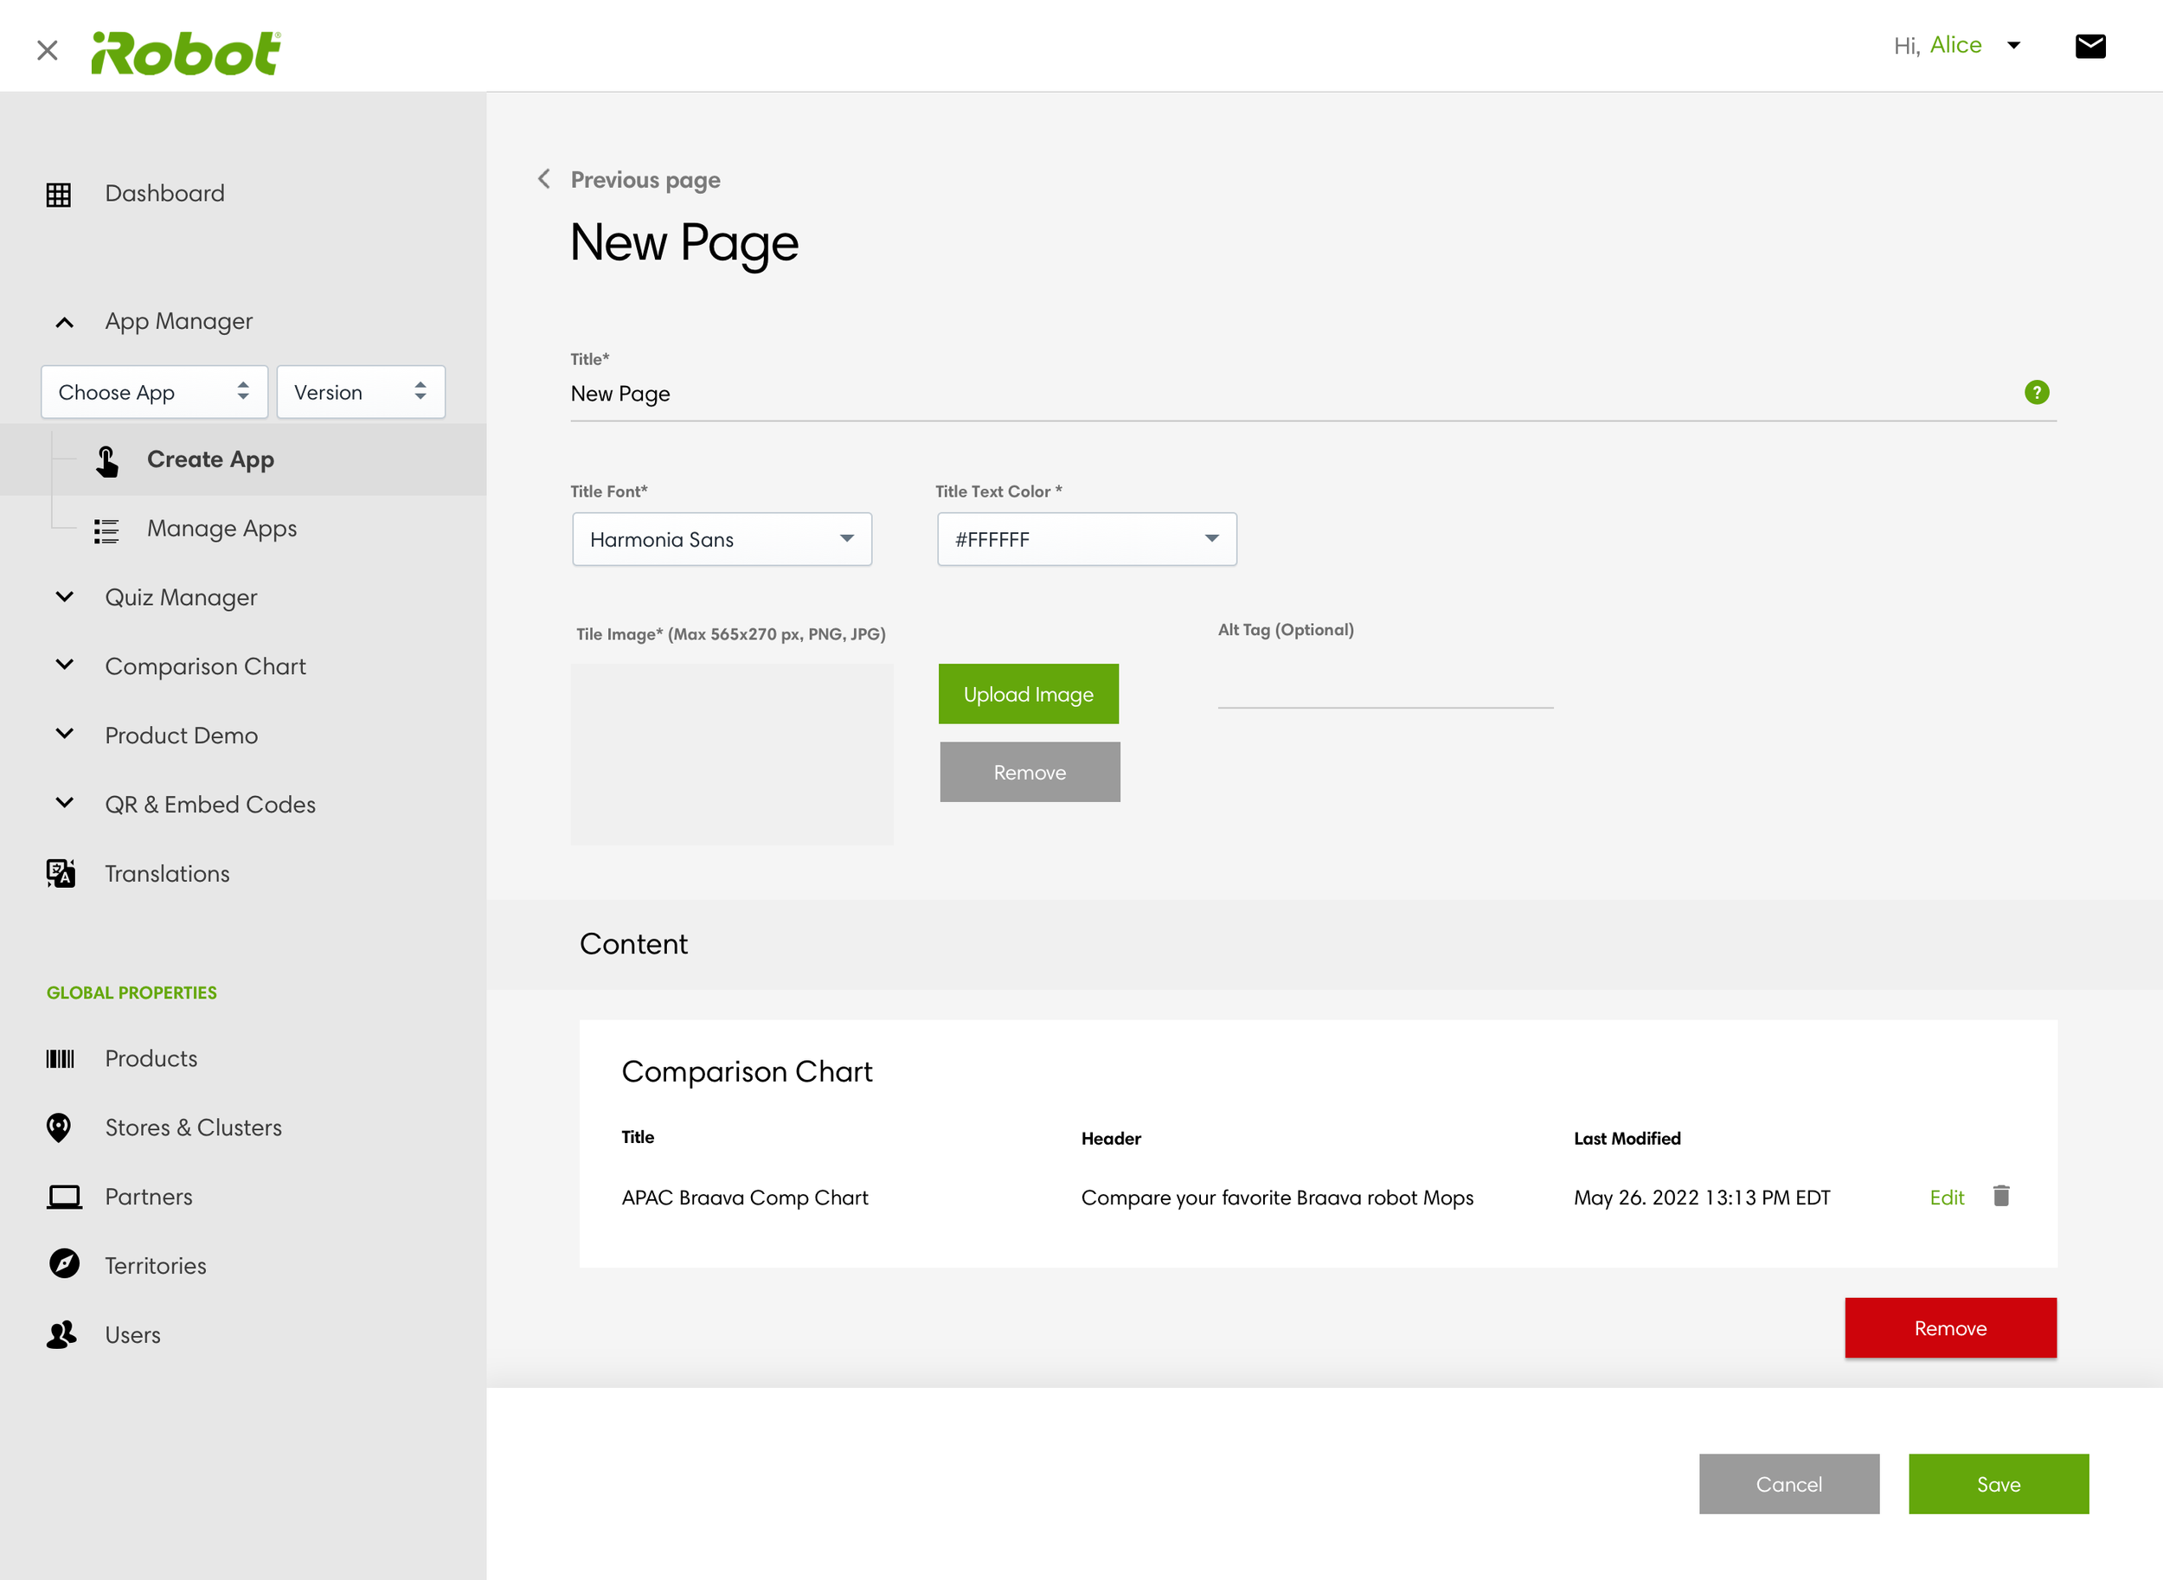The image size is (2163, 1580).
Task: Click the Alt Tag input field
Action: pos(1384,687)
